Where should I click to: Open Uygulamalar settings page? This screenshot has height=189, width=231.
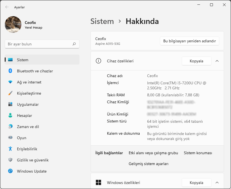click(x=42, y=104)
